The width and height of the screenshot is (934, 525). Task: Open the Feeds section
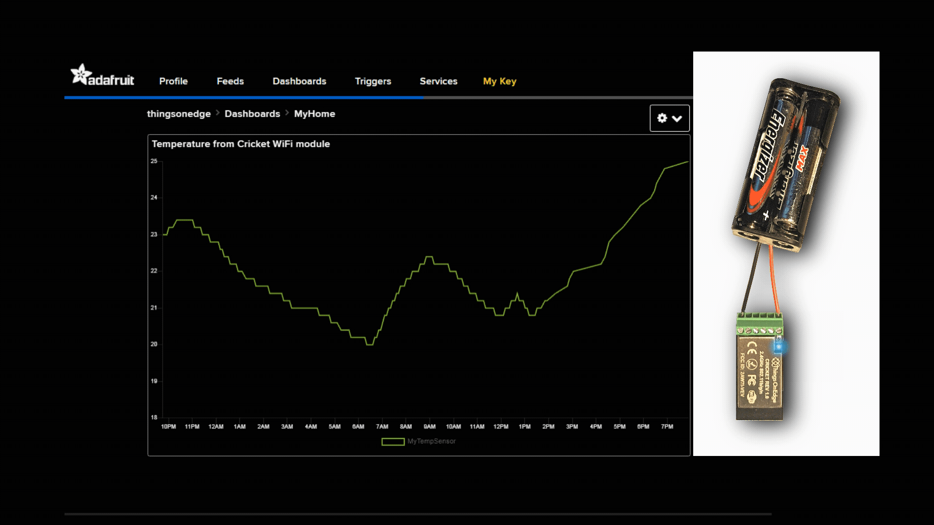230,81
